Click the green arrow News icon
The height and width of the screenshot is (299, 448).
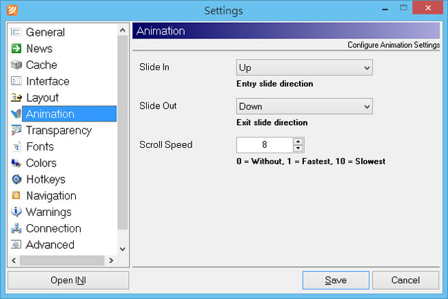click(16, 48)
